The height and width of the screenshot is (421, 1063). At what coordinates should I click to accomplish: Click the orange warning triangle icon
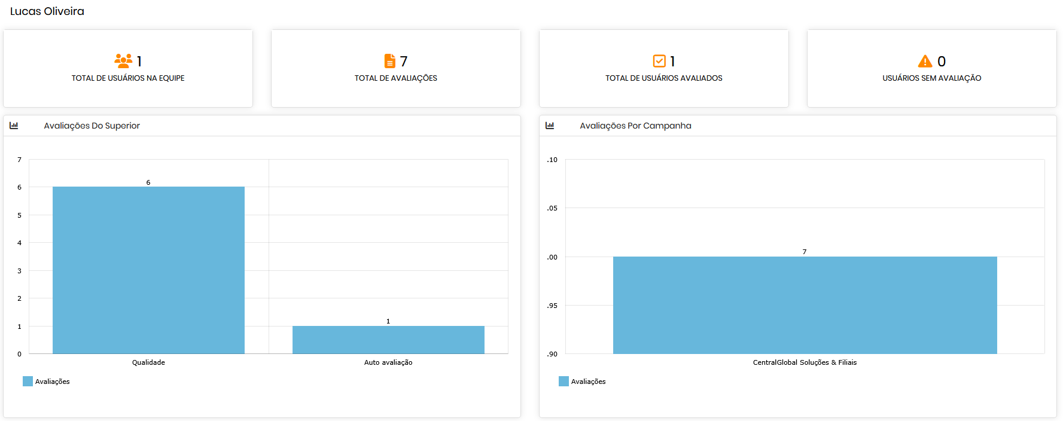[925, 61]
